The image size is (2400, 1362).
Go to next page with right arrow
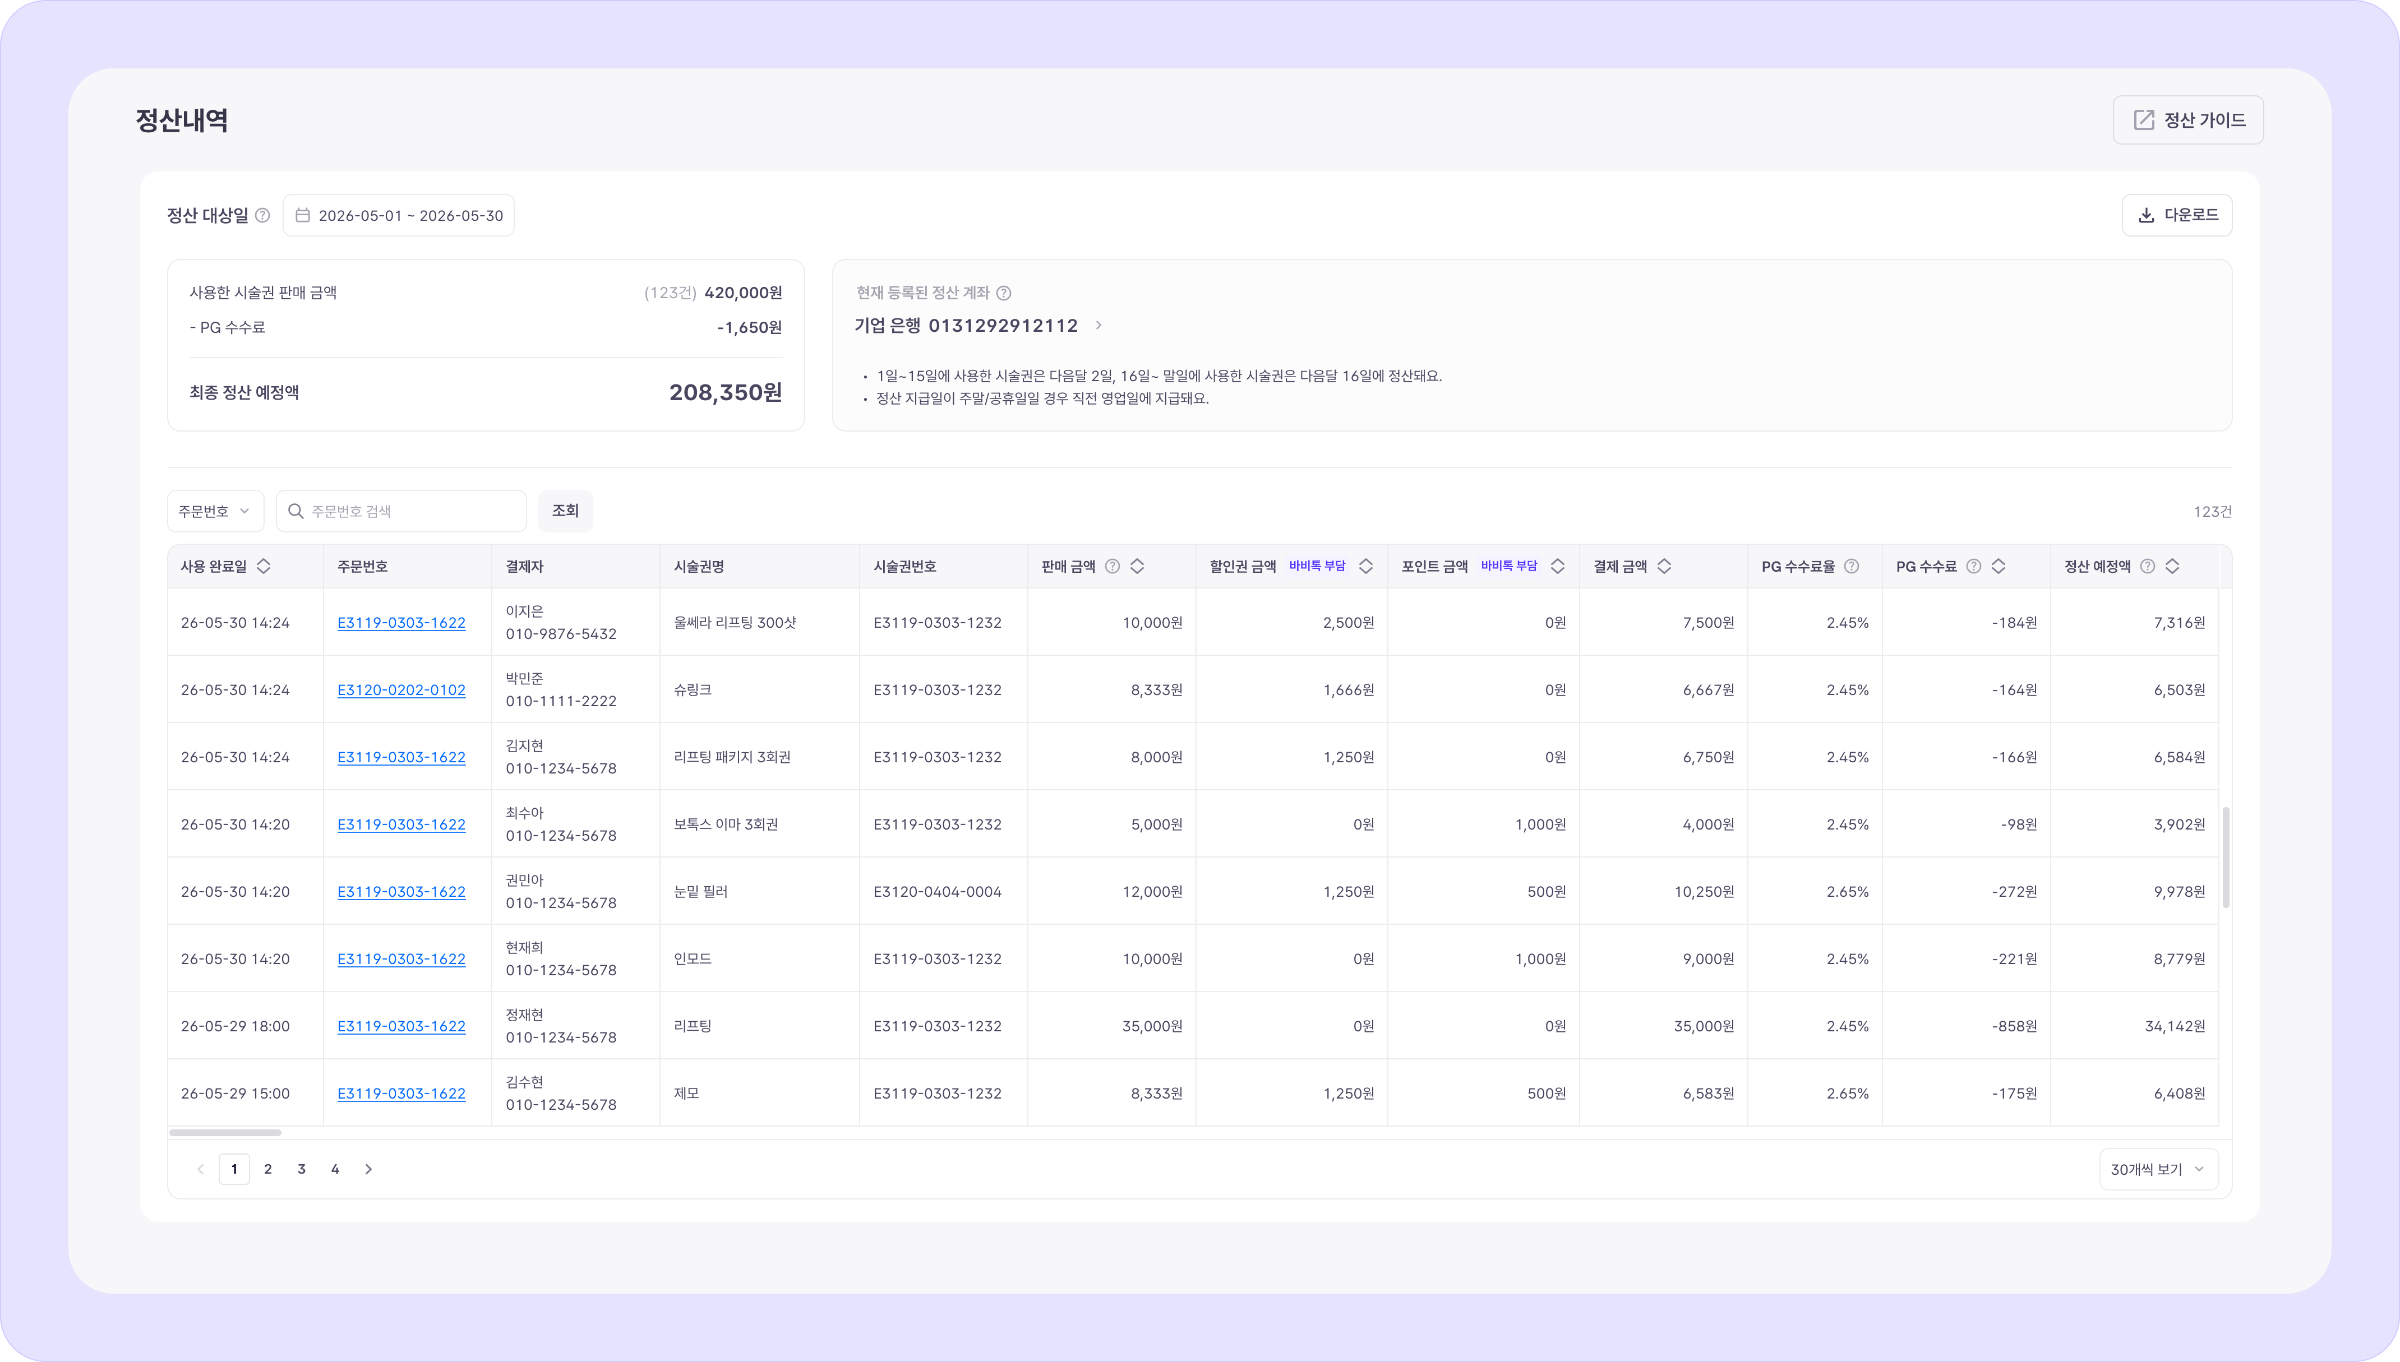[368, 1169]
